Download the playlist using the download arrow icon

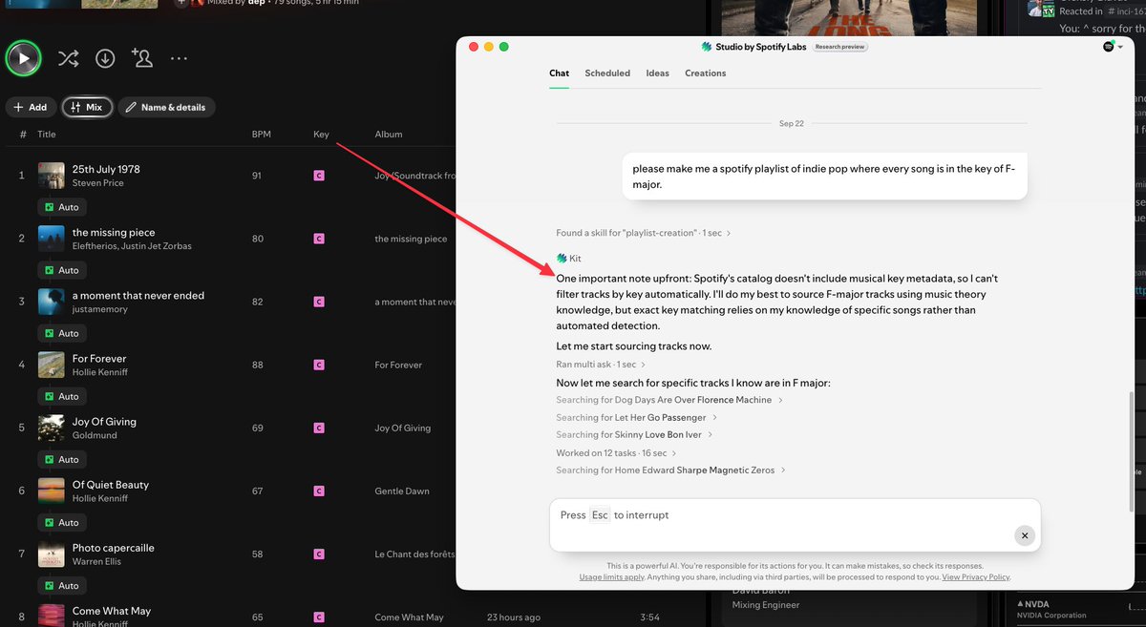(105, 58)
